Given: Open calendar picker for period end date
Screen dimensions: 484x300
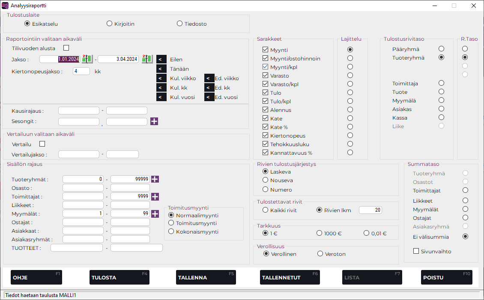Looking at the screenshot, I should [x=147, y=59].
